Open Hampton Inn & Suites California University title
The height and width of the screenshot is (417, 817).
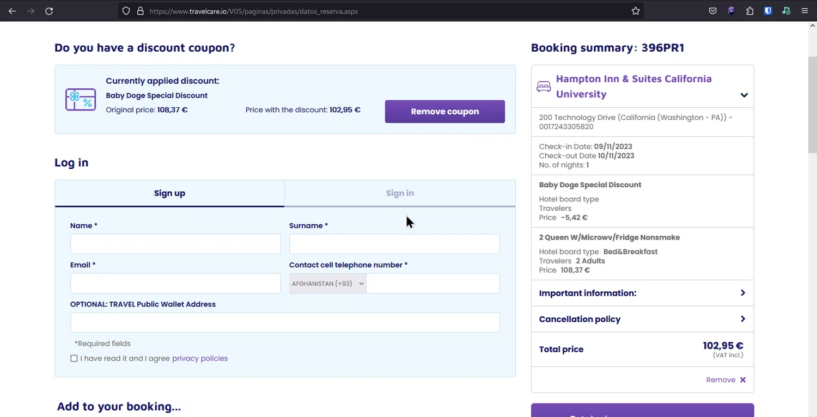[634, 86]
